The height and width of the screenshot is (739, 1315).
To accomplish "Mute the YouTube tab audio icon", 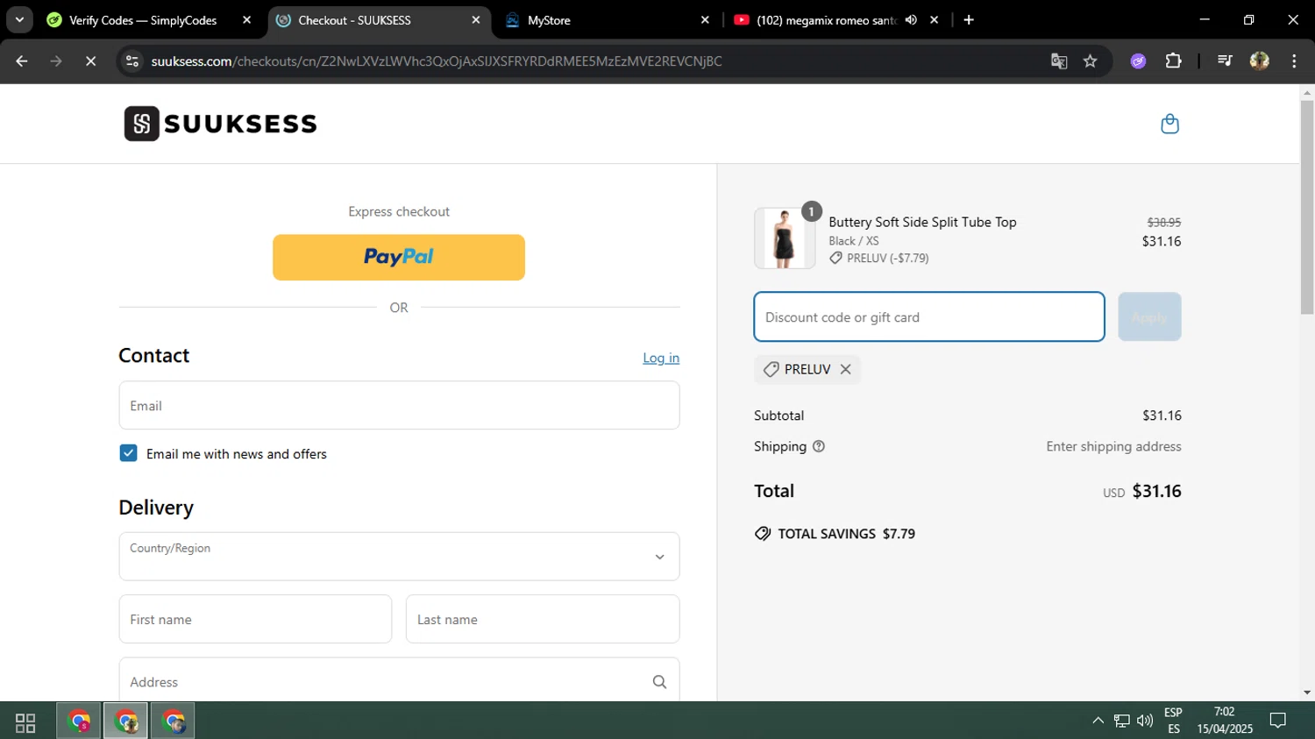I will tap(911, 19).
